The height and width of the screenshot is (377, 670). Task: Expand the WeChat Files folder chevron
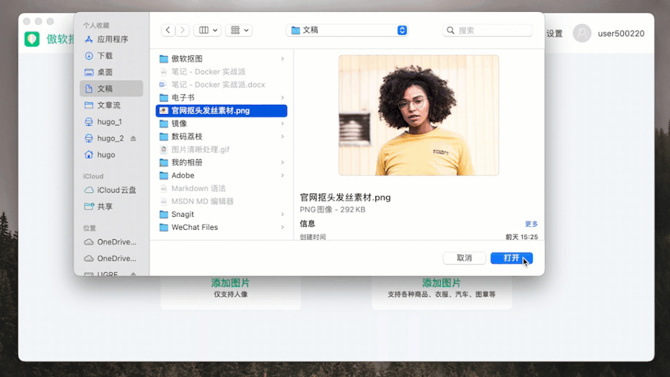click(283, 227)
